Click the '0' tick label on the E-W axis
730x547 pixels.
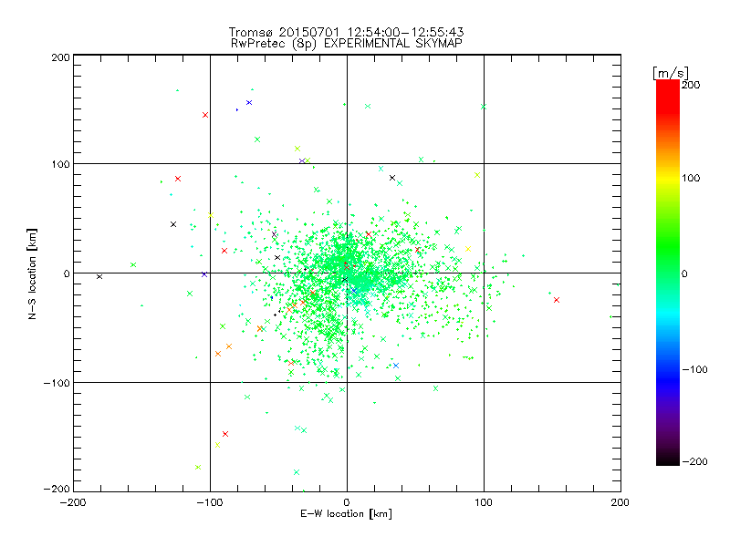point(347,502)
